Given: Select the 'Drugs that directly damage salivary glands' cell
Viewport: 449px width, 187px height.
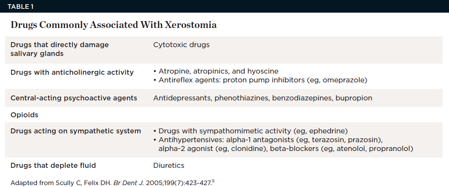Looking at the screenshot, I should click(60, 49).
